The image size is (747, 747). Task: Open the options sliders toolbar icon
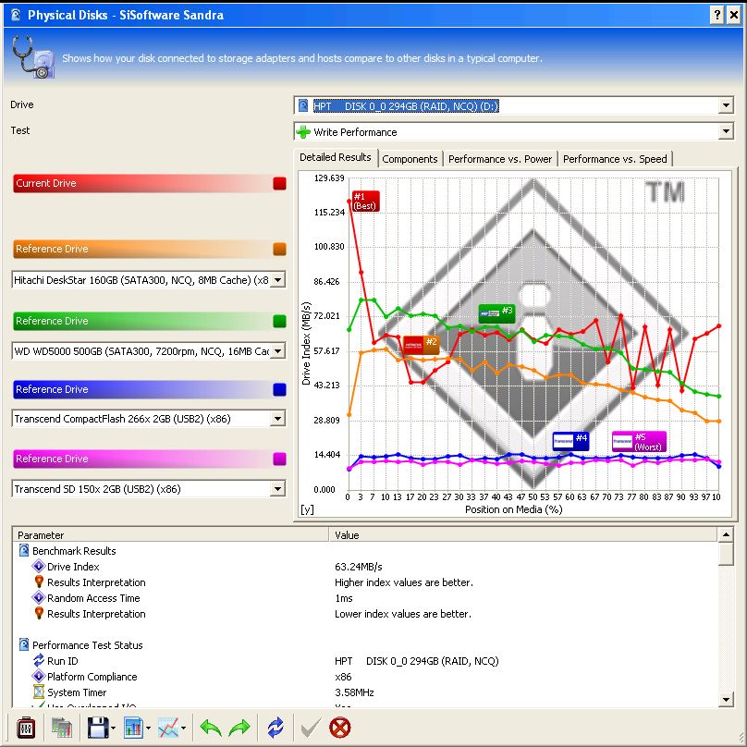coord(26,728)
